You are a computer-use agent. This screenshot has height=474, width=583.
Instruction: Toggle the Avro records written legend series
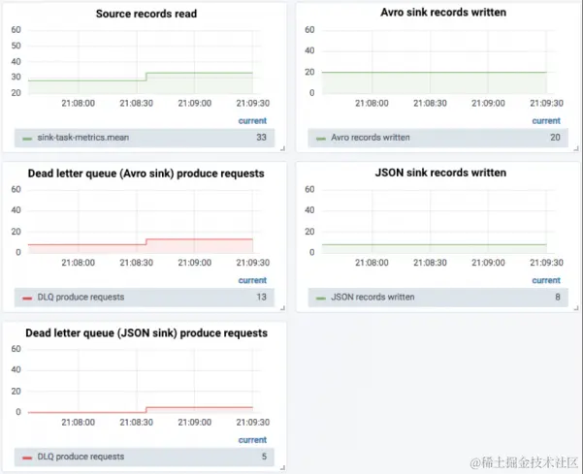point(371,138)
